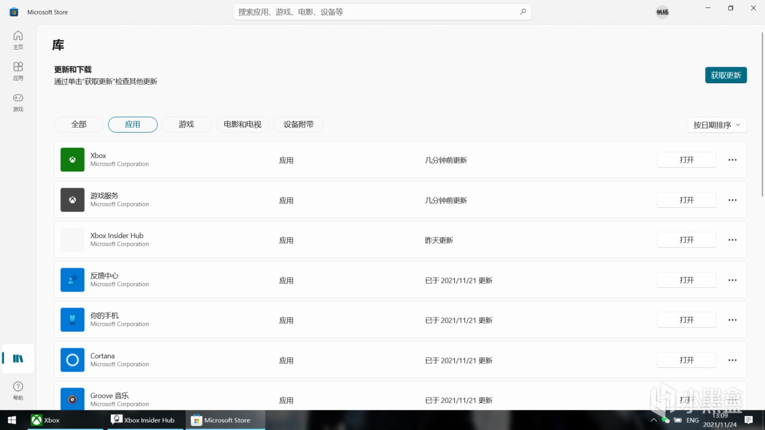Select the 游戏 filter tab
Screen dimensions: 765x430
click(x=186, y=124)
